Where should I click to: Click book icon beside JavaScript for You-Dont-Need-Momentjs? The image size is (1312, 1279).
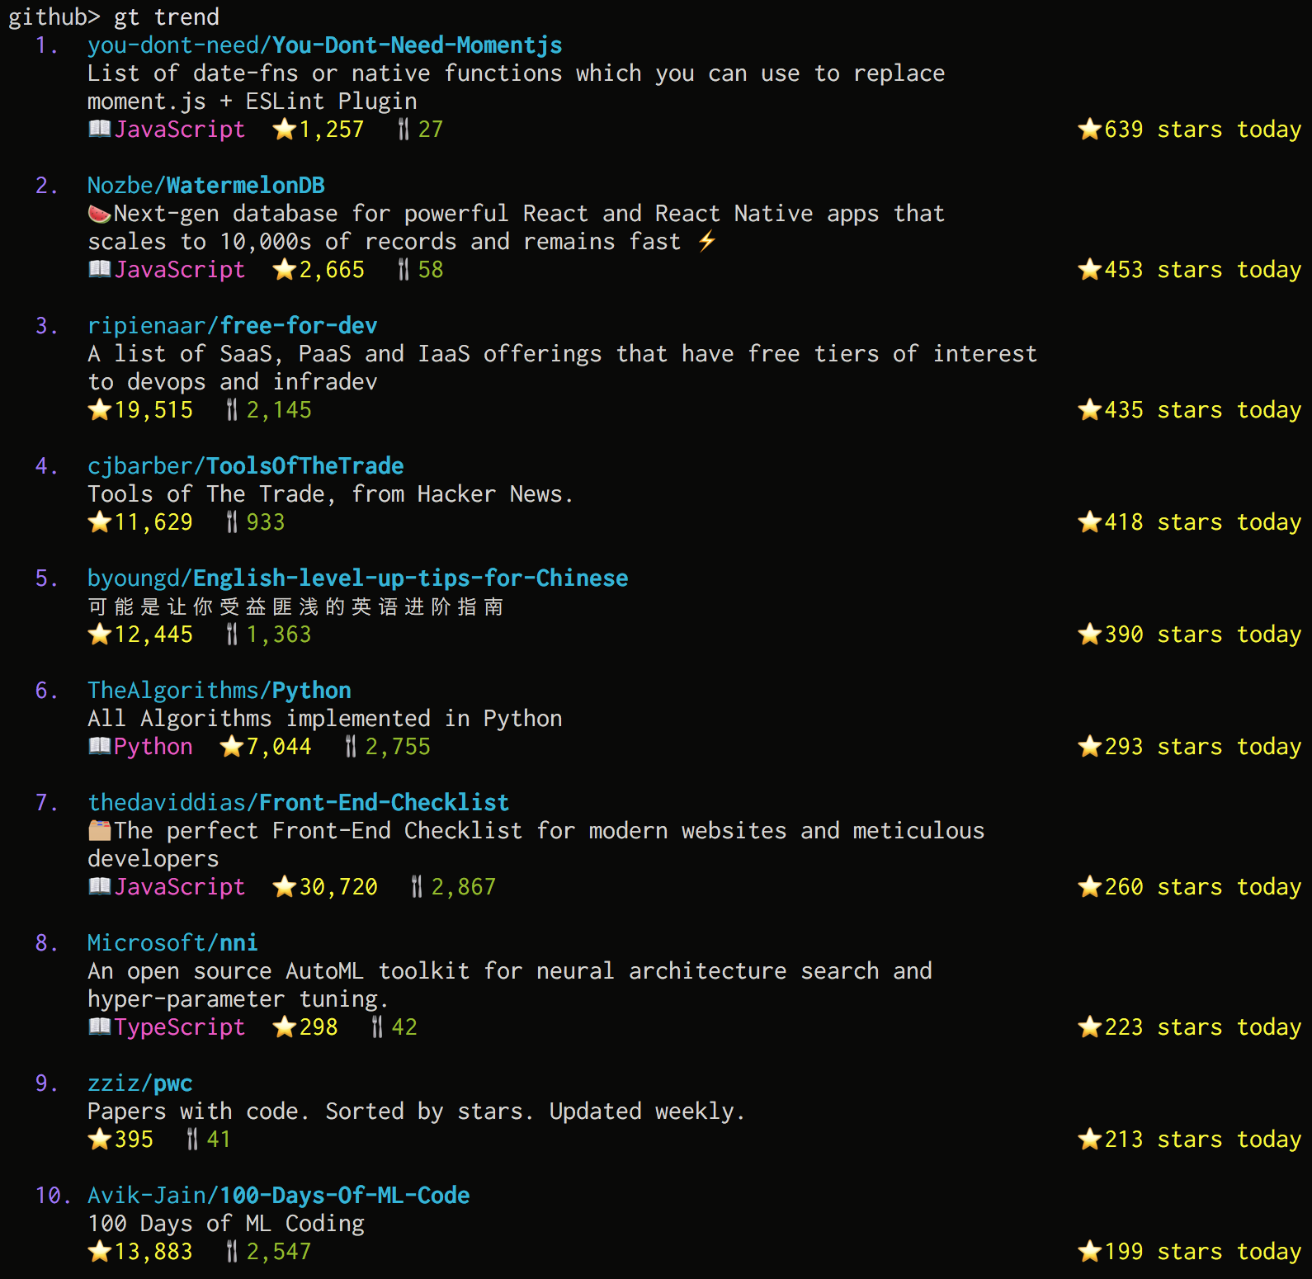[100, 129]
